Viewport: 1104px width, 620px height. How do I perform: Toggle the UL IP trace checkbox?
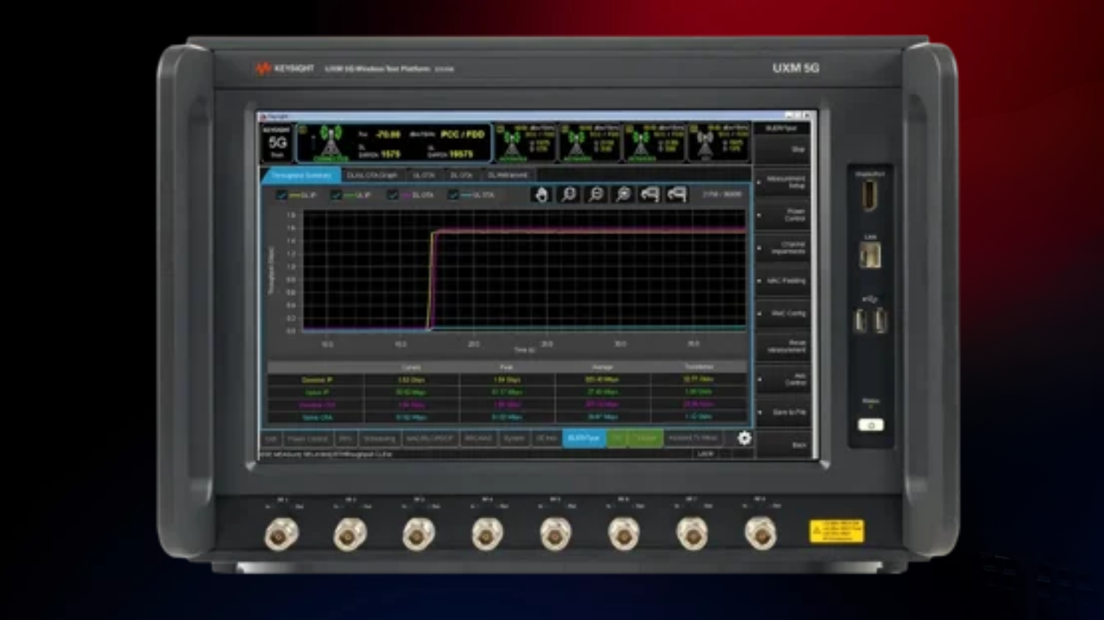(x=336, y=196)
